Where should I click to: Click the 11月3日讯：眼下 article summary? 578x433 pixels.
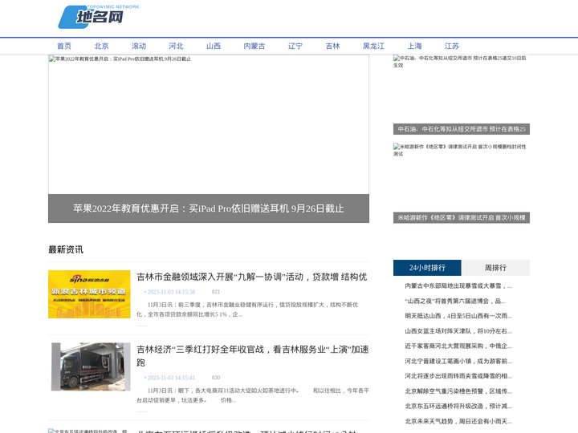click(253, 395)
